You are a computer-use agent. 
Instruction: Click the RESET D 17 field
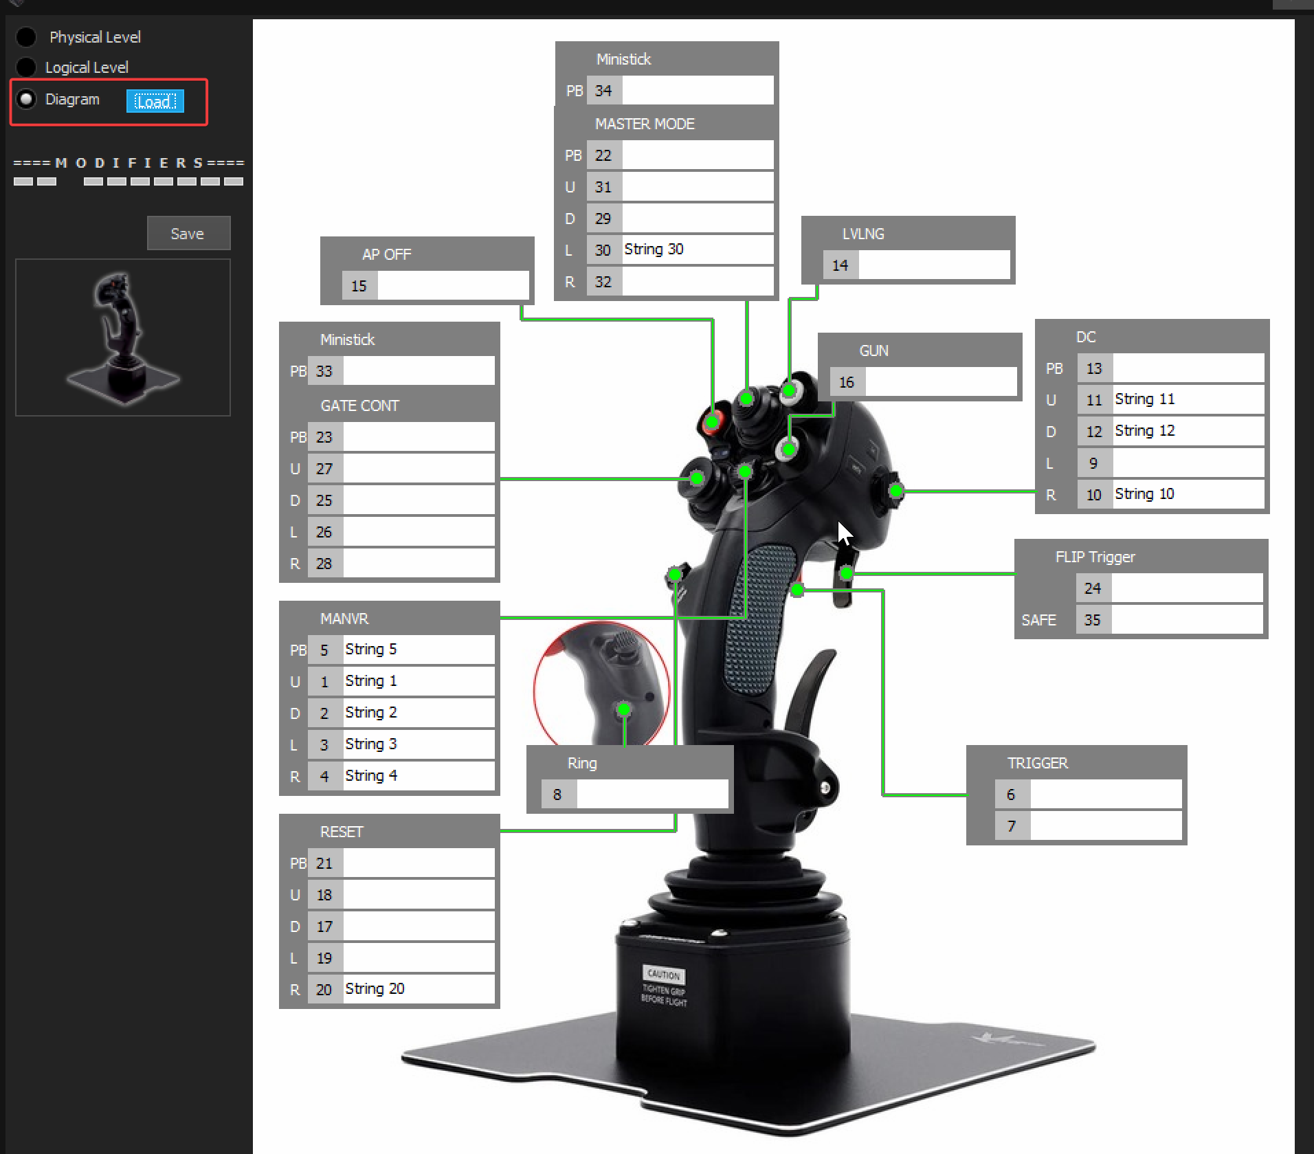click(419, 926)
